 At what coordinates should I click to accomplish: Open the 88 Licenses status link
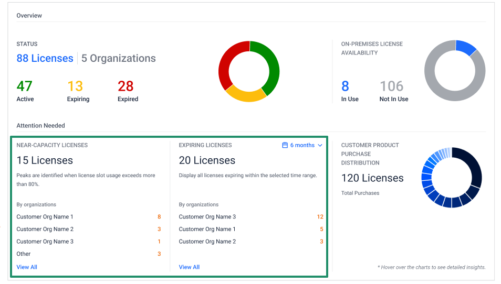pos(45,58)
